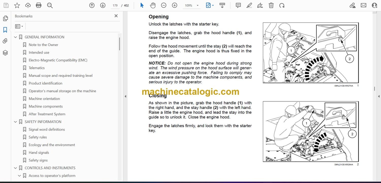The image size is (381, 183).
Task: Open Manual scope and required training level
Action: (60, 76)
